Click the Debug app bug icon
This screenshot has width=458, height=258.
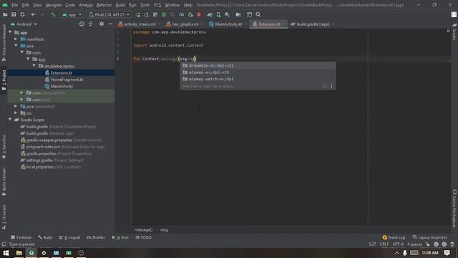tap(164, 14)
